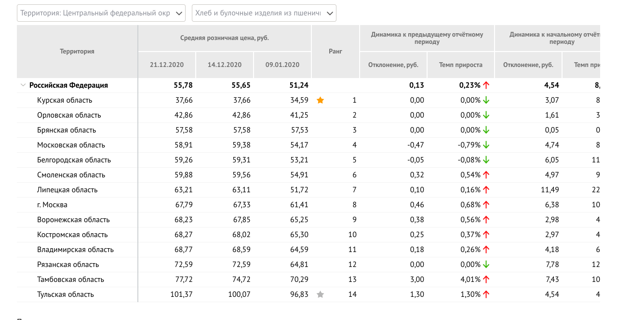
Task: Click the Территория column header
Action: click(x=77, y=52)
